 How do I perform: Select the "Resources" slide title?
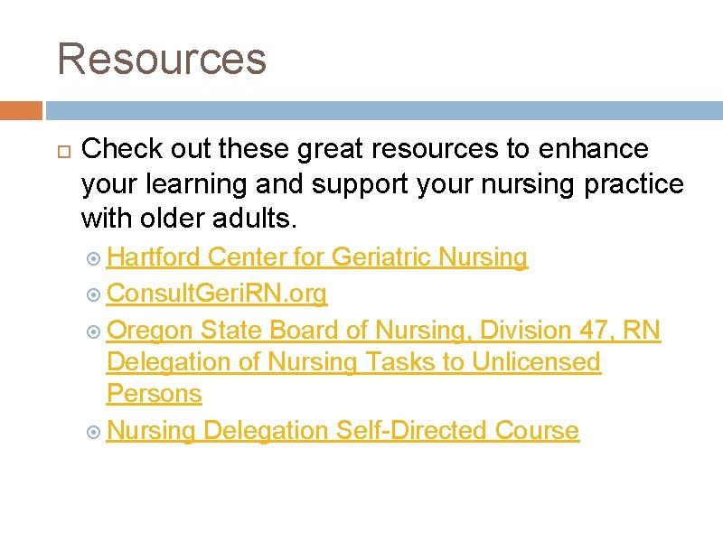162,59
